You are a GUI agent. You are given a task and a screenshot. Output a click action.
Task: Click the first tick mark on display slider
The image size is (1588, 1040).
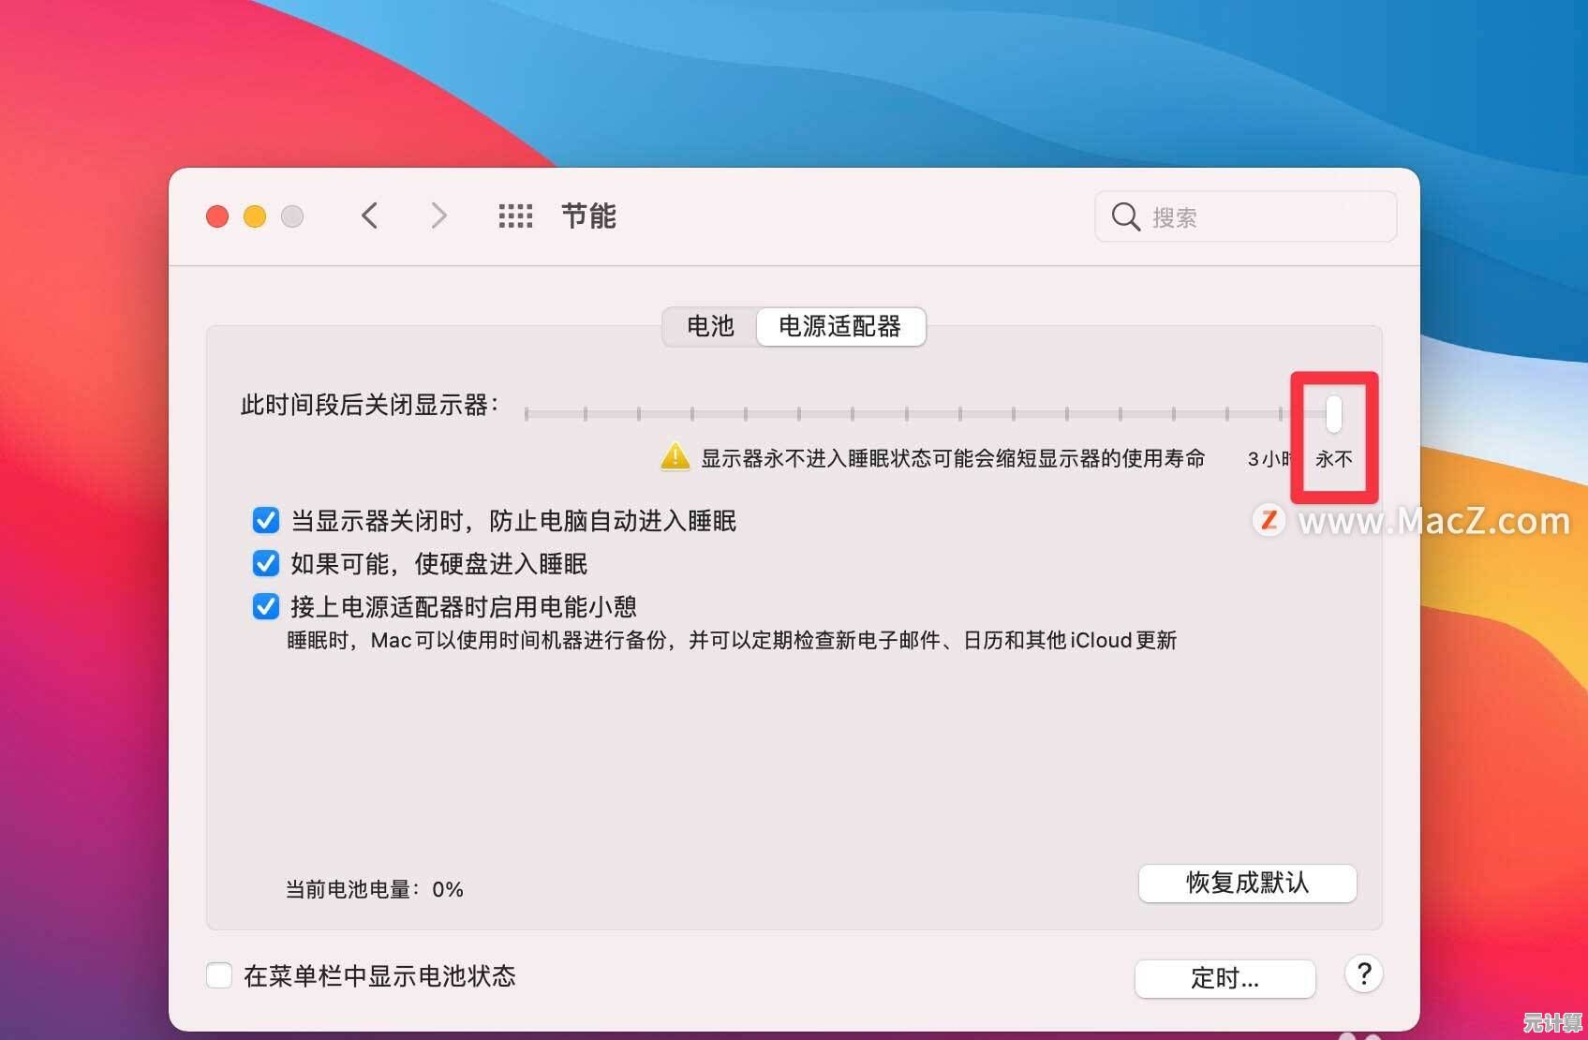coord(527,413)
